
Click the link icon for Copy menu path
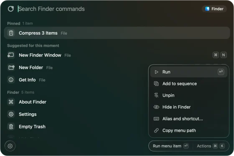[x=156, y=130]
